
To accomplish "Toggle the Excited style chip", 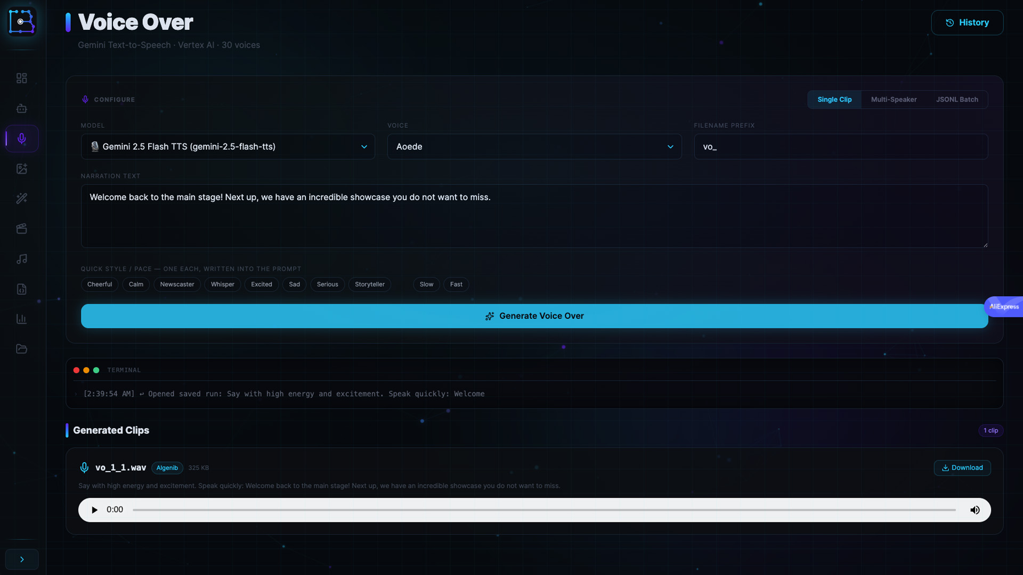I will click(x=262, y=284).
